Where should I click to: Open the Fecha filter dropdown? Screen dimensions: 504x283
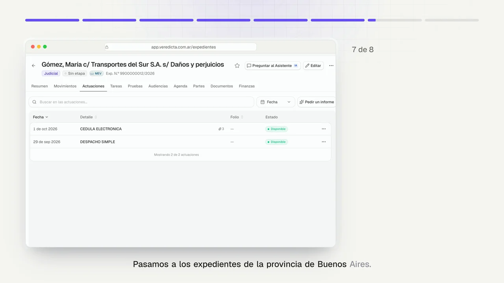coord(276,102)
